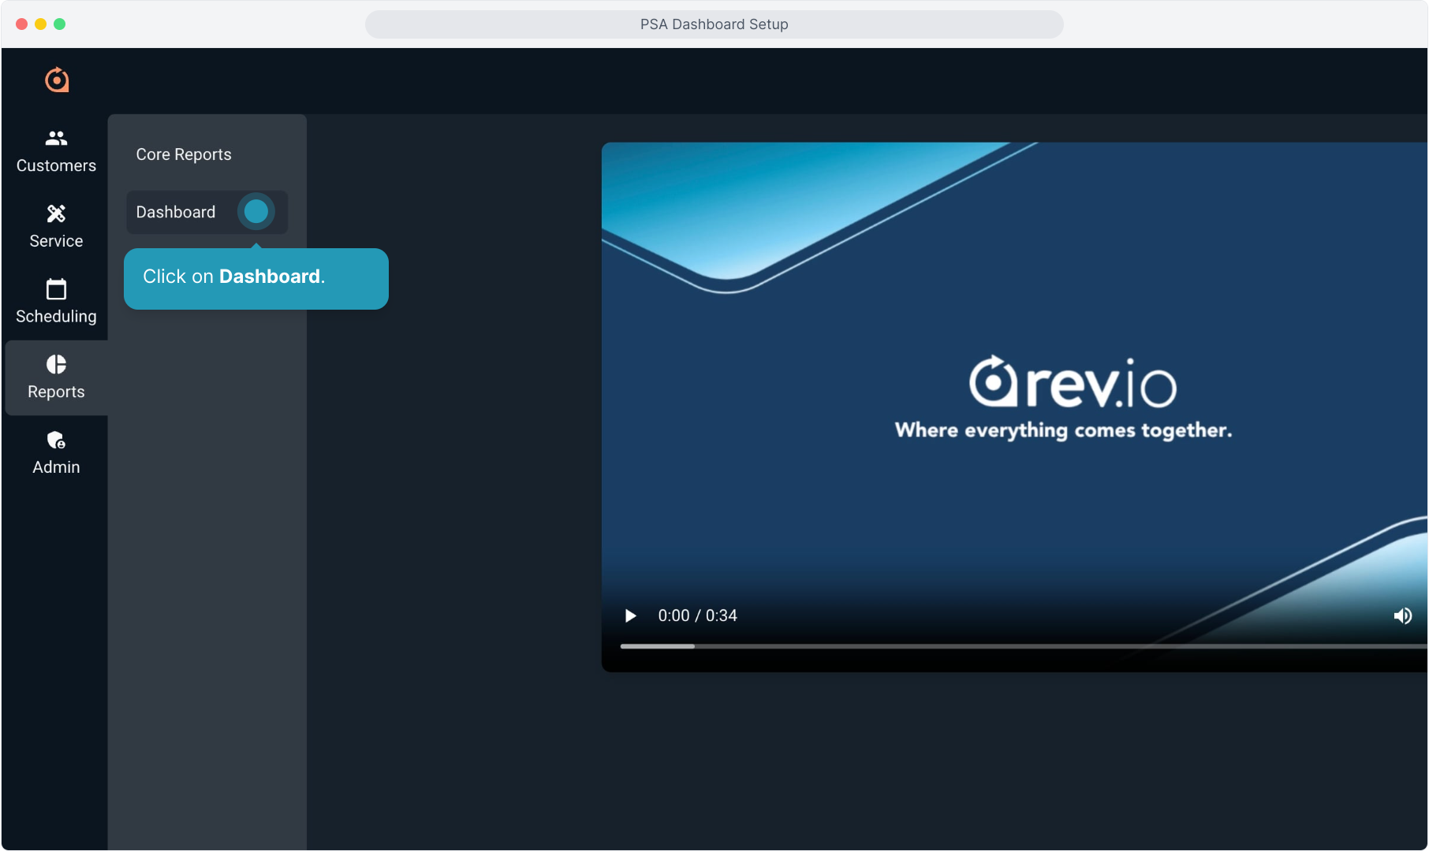This screenshot has height=851, width=1429.
Task: Click the Dashboard menu item
Action: pos(176,212)
